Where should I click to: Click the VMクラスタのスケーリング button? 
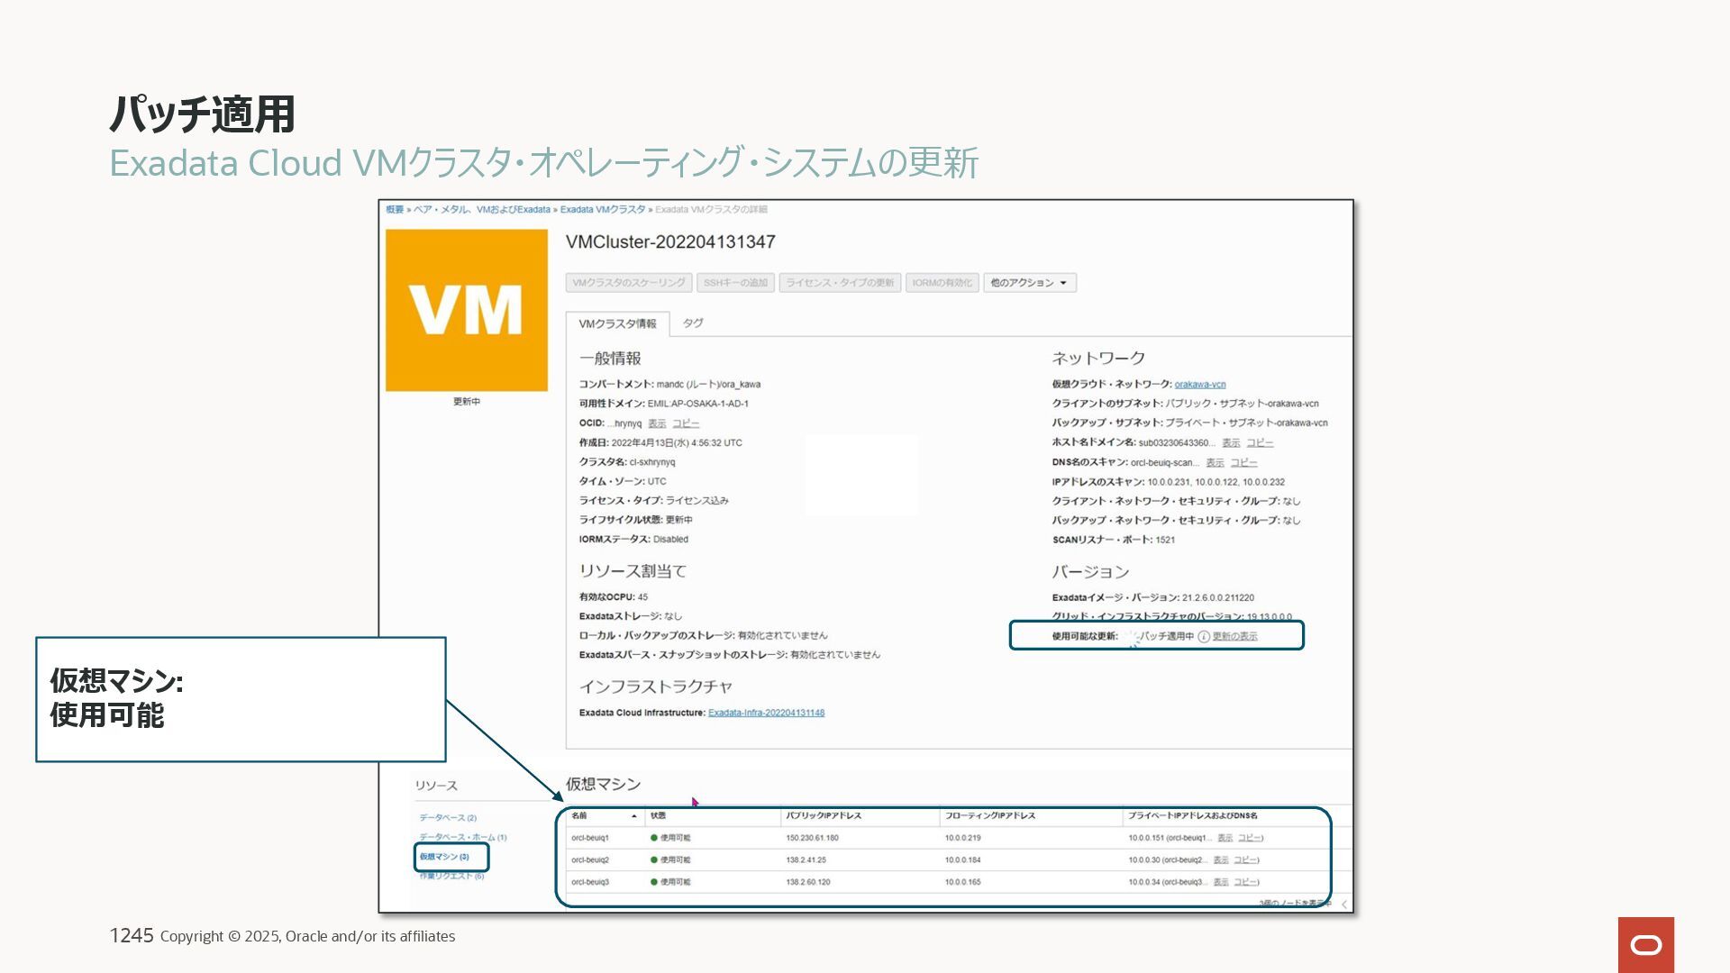click(x=629, y=283)
